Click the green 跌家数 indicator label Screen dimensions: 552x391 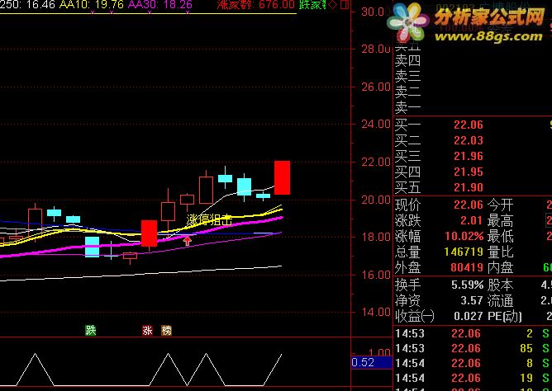coord(312,5)
